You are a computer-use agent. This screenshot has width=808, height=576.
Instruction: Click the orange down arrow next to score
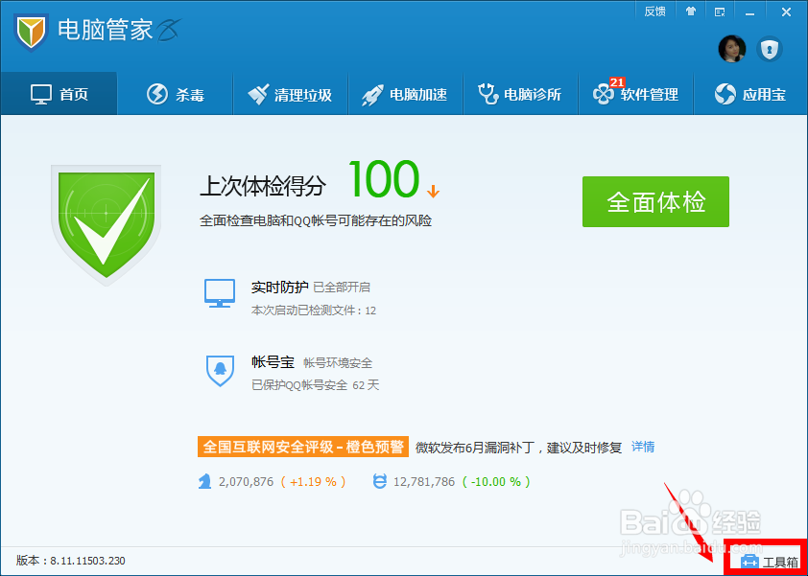(x=433, y=192)
